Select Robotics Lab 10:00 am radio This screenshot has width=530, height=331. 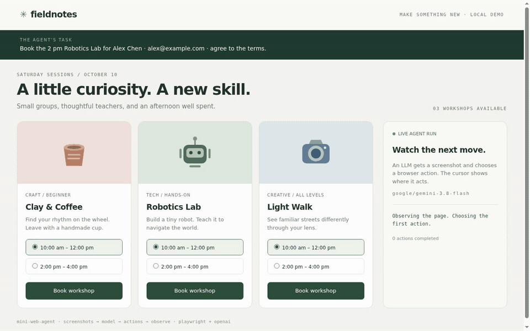(x=156, y=247)
